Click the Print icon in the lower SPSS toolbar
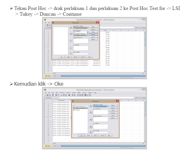The height and width of the screenshot is (150, 180). point(50,95)
